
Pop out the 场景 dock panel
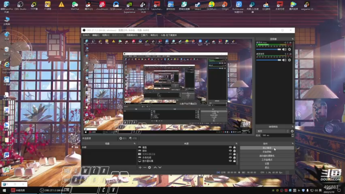pos(135,144)
